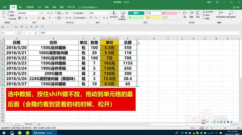Open the File (文件) tab
242x135 pixels.
(5, 7)
